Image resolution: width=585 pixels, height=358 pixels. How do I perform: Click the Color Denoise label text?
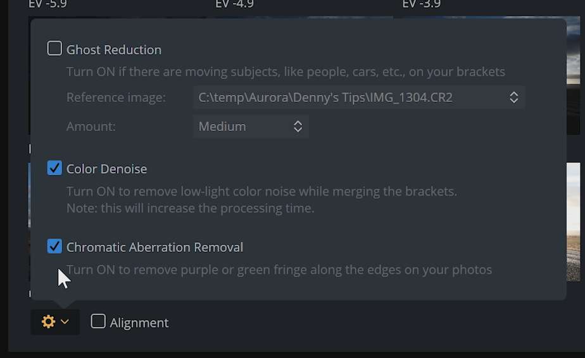107,170
